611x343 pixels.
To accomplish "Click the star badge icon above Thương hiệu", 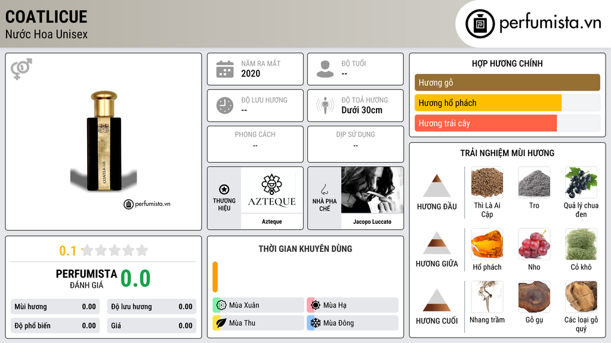I will coord(224,189).
